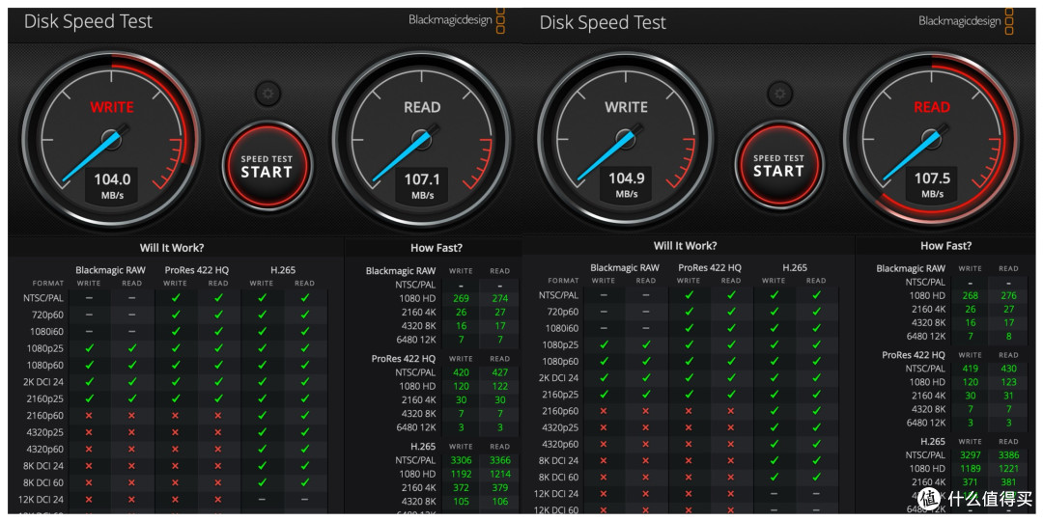Click Blackmagic RAW write value 268
1043x521 pixels.
point(970,296)
